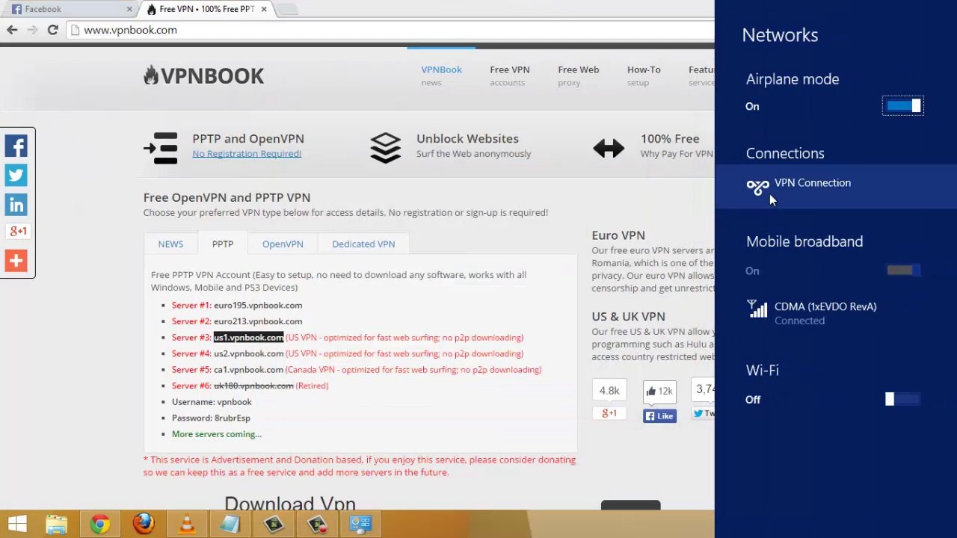Close the Free VPN browser tab

coord(264,9)
